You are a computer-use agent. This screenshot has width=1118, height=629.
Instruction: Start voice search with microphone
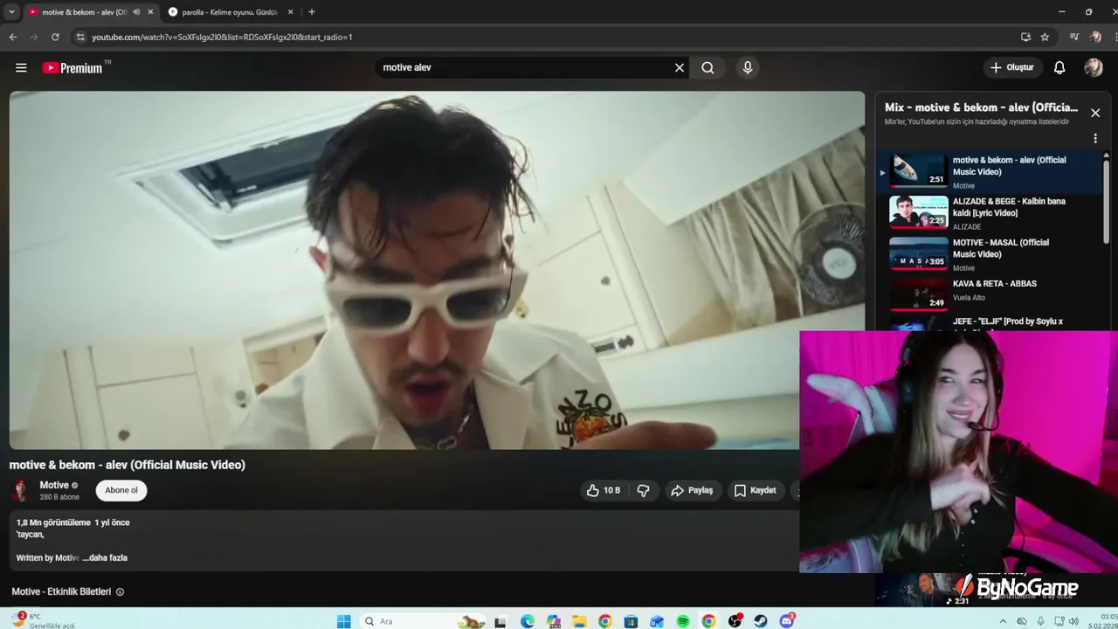(x=747, y=67)
